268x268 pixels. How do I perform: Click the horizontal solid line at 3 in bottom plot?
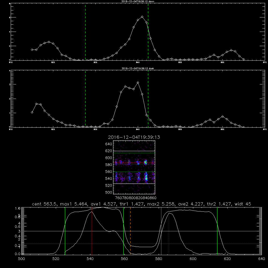[142, 231]
